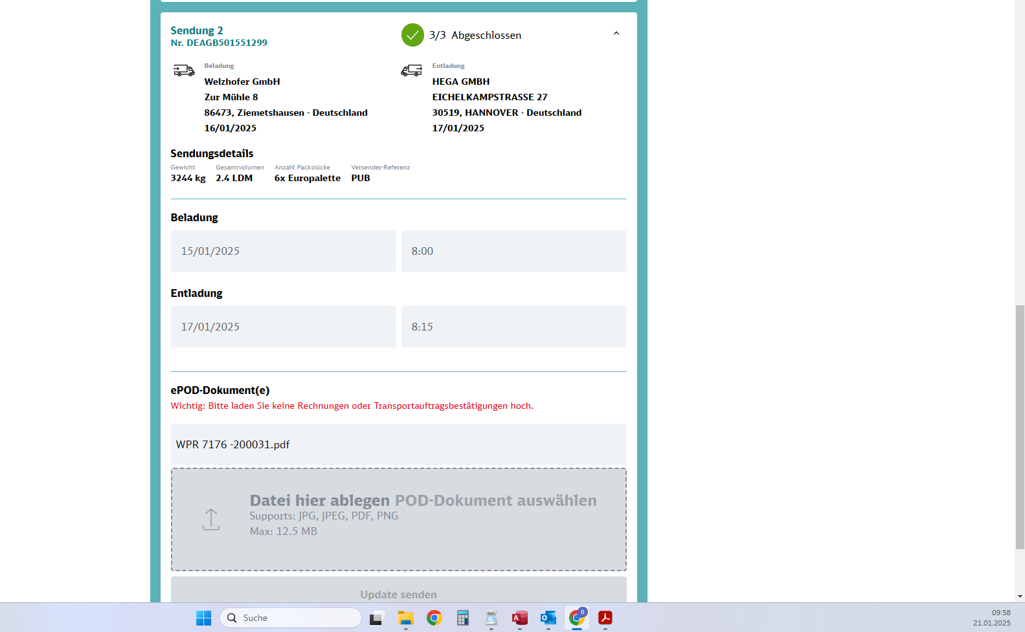Open Microsoft Access from the taskbar

pyautogui.click(x=519, y=618)
